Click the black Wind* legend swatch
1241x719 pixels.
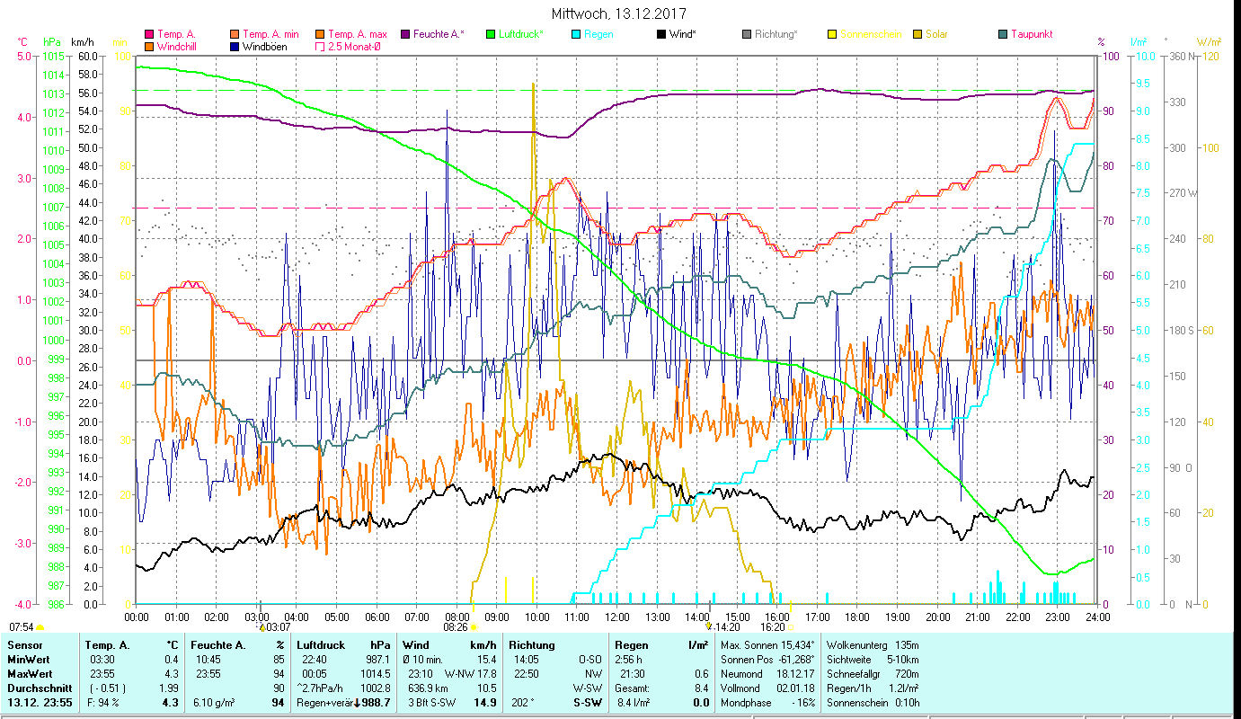[660, 34]
